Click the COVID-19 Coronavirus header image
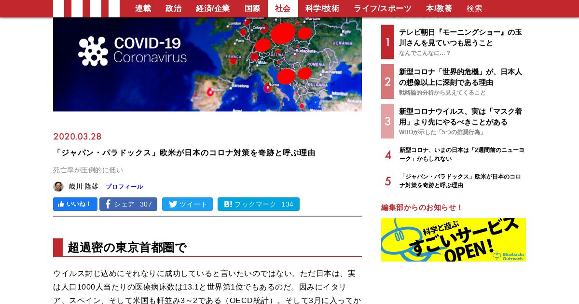Image resolution: width=579 pixels, height=304 pixels. (x=207, y=64)
